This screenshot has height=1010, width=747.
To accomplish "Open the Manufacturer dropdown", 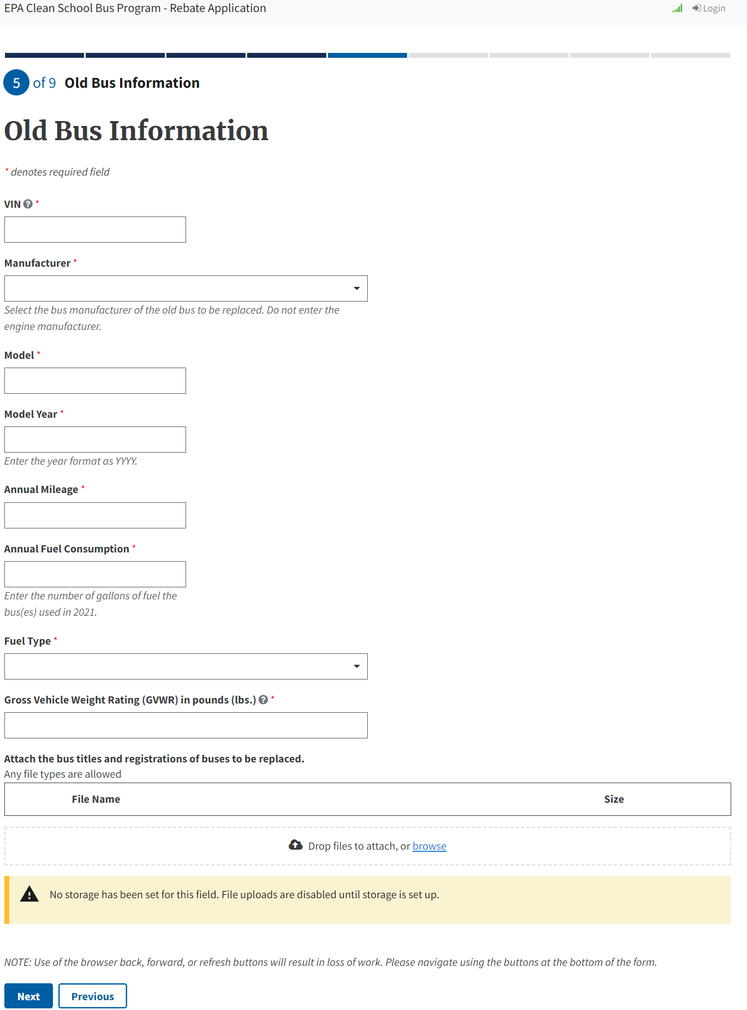I will pos(186,288).
